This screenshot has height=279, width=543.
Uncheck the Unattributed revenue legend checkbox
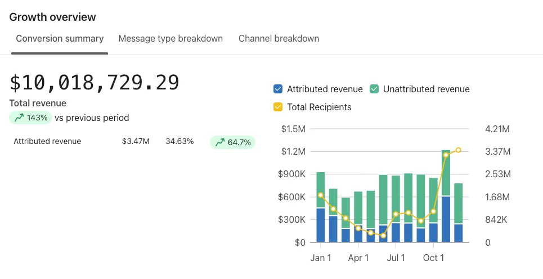pos(374,89)
